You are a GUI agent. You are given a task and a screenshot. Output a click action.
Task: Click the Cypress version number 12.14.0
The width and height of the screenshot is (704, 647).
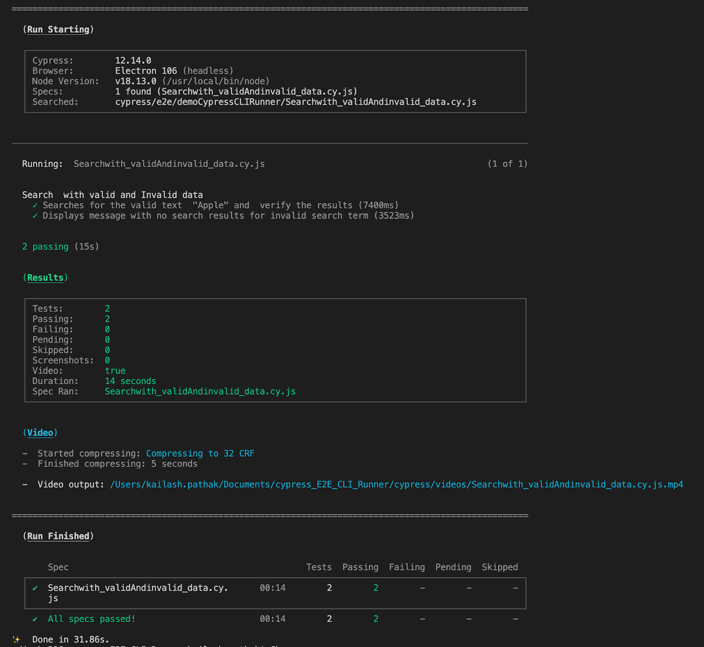click(133, 61)
